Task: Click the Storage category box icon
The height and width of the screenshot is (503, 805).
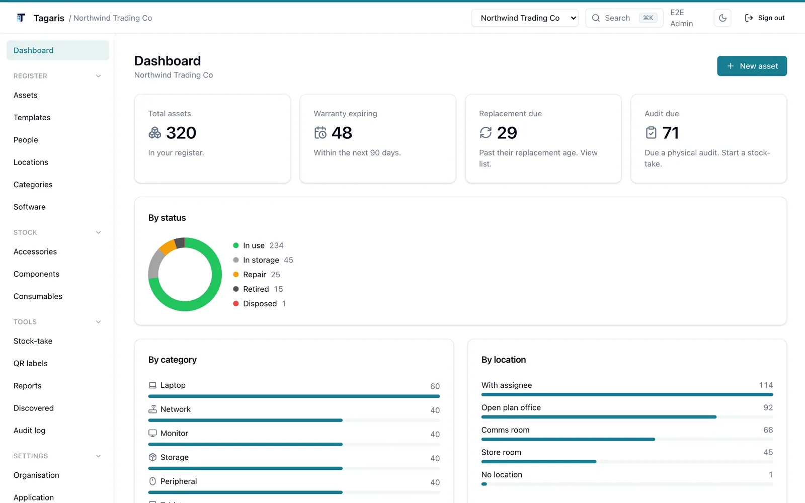Action: pos(152,457)
